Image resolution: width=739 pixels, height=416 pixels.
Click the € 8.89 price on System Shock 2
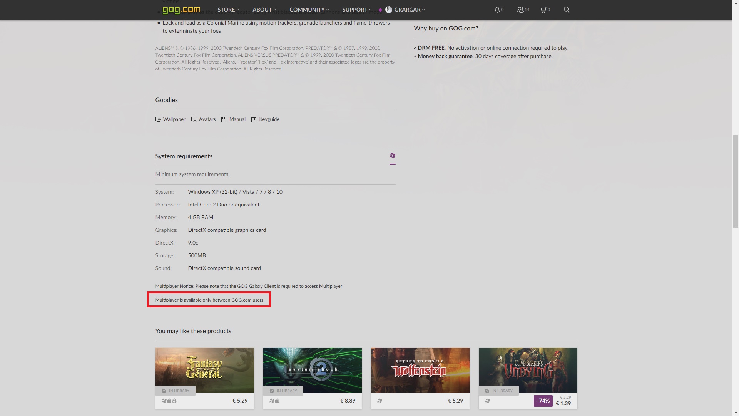tap(348, 401)
